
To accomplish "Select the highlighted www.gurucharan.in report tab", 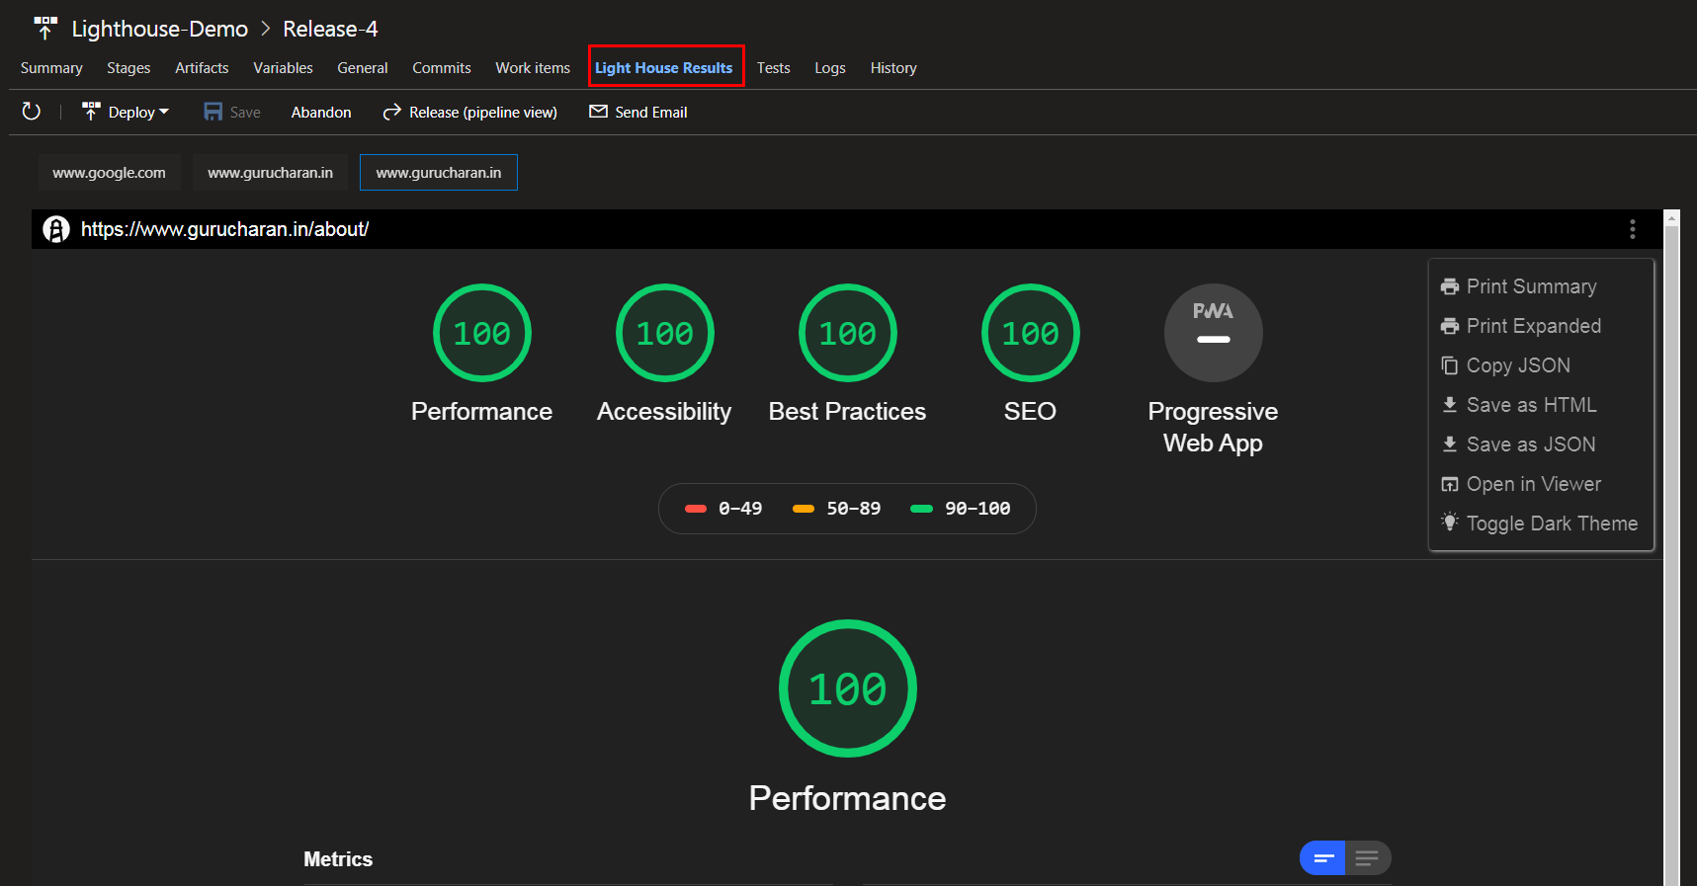I will tap(439, 172).
